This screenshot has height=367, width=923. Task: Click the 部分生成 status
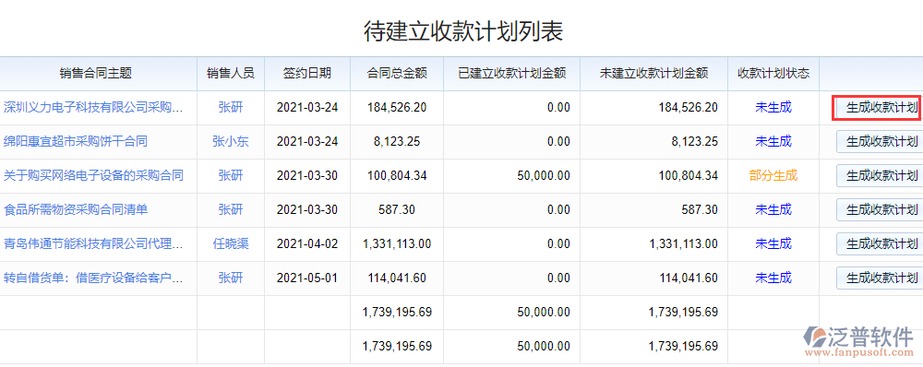pyautogui.click(x=773, y=175)
